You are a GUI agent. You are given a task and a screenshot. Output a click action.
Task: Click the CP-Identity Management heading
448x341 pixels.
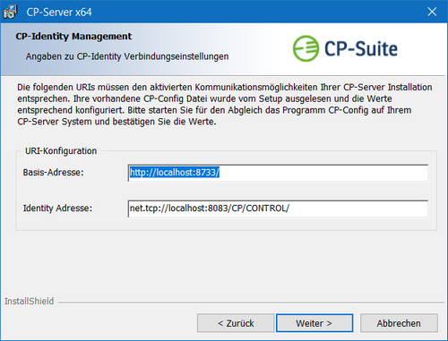coord(73,37)
